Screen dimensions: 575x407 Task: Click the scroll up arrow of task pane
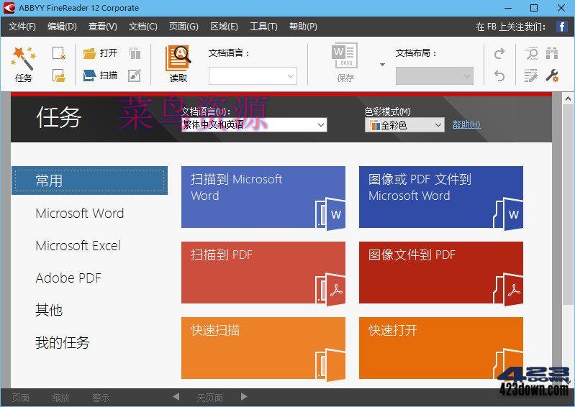[568, 99]
